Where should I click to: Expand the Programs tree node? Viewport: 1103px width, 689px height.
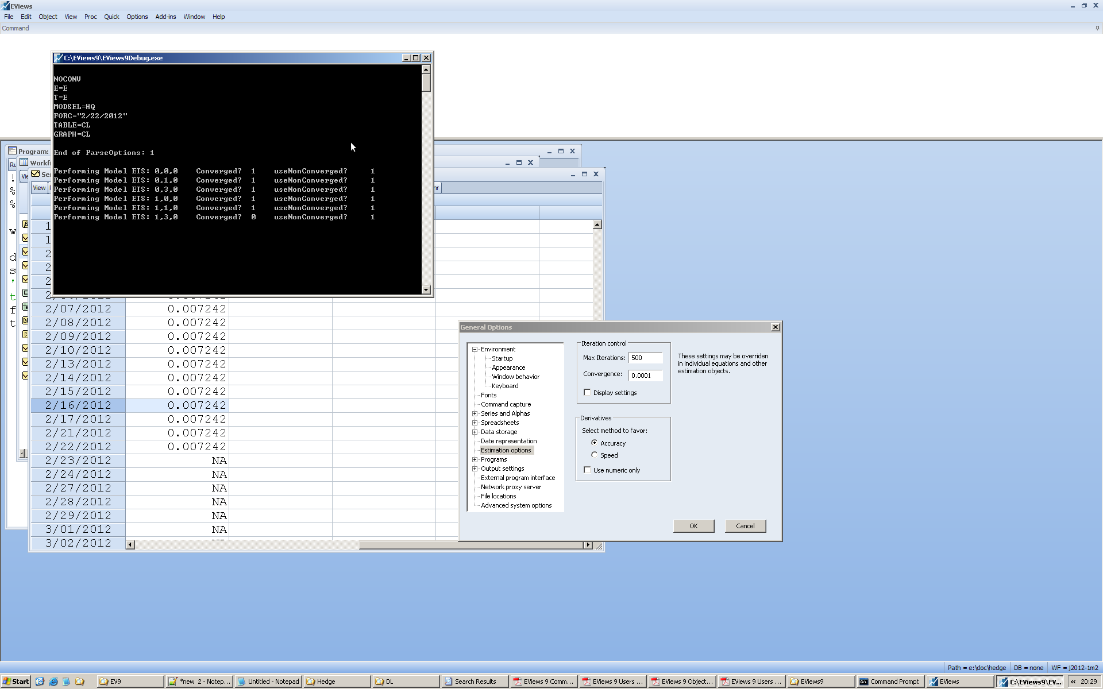(475, 459)
